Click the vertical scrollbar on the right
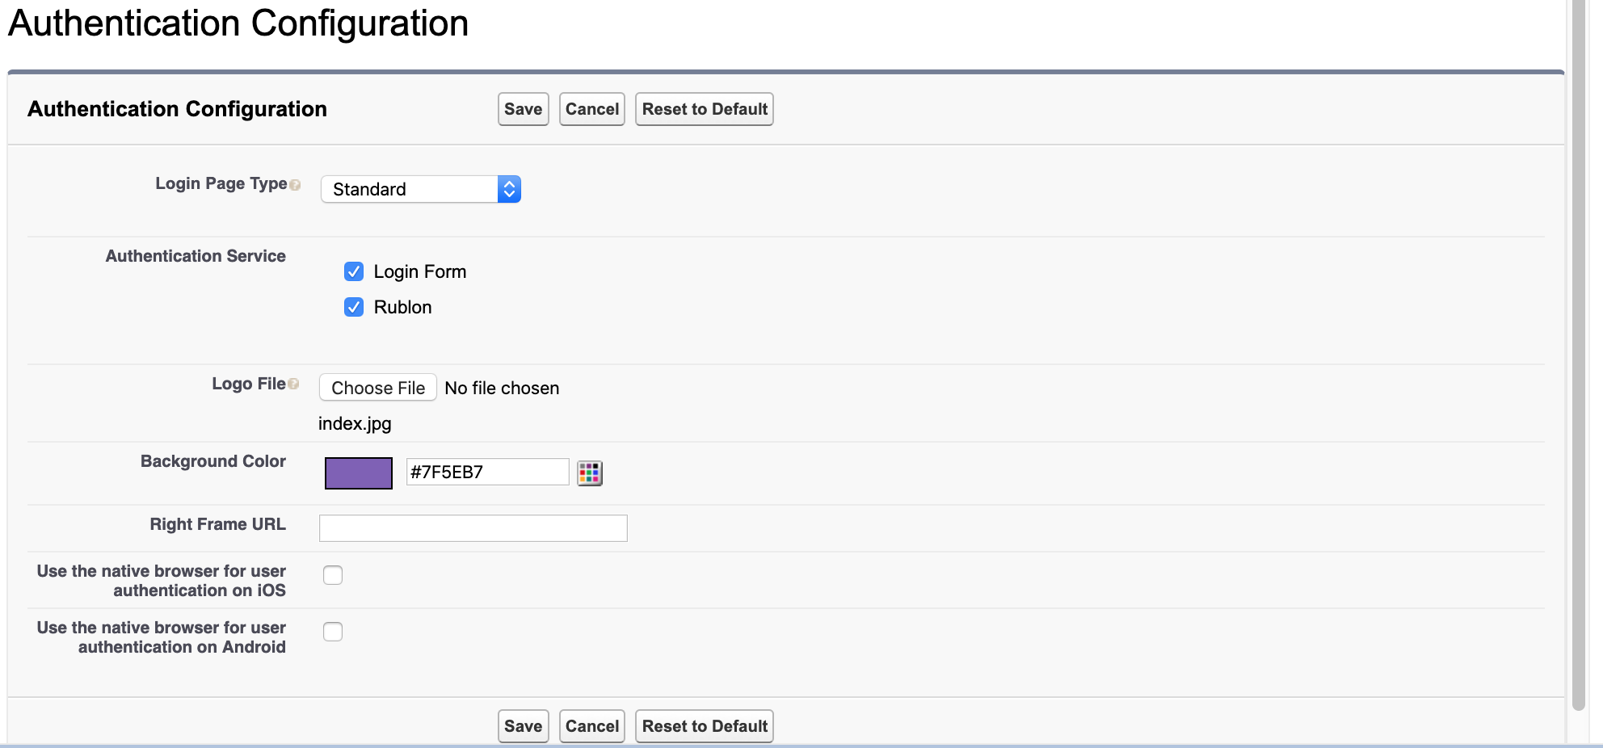1603x748 pixels. pos(1578,355)
